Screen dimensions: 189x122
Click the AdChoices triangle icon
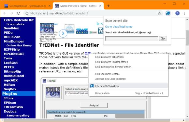click(98, 24)
